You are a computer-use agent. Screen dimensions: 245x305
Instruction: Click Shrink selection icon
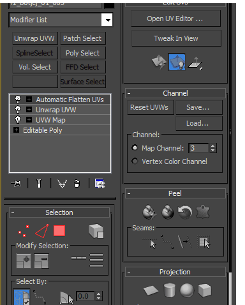pyautogui.click(x=41, y=261)
